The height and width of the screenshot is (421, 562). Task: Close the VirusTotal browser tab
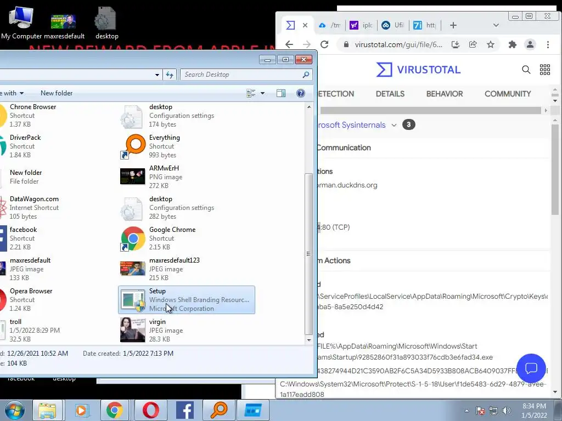tap(305, 25)
